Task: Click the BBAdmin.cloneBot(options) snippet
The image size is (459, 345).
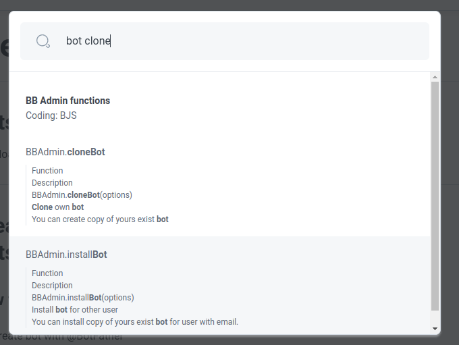Action: [82, 195]
